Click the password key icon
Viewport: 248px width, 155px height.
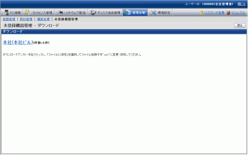click(201, 13)
